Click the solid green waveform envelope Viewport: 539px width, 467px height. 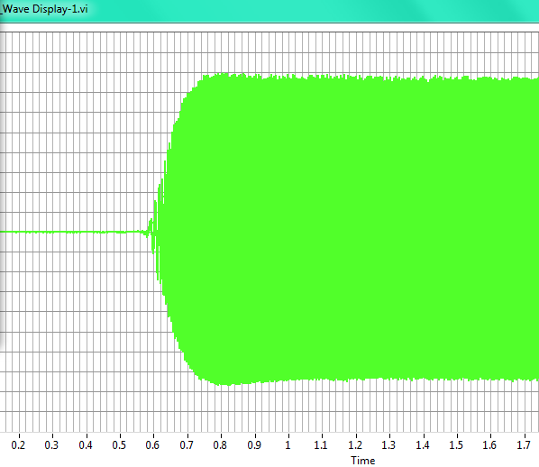[343, 229]
